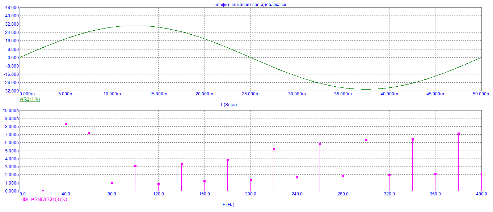Select the harmonic marker at 380 Hz

[459, 134]
